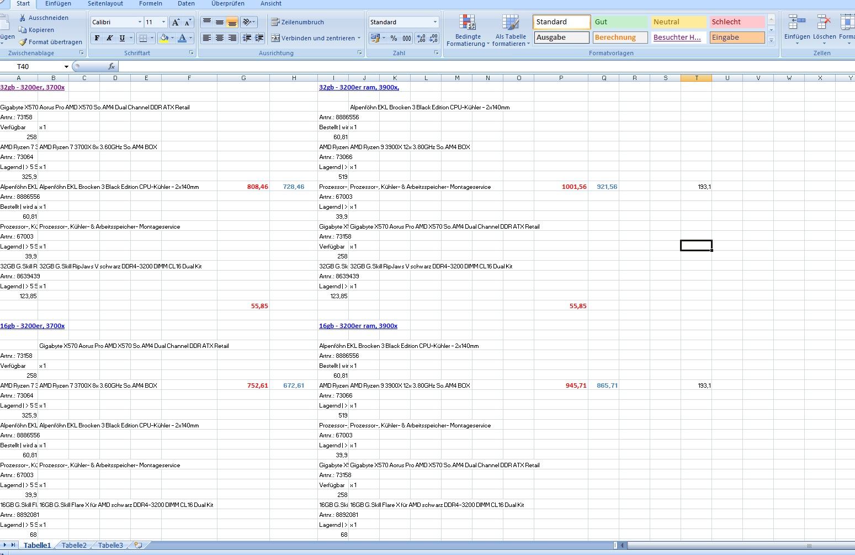Align cell text right
Image resolution: width=855 pixels, height=555 pixels.
coord(232,38)
